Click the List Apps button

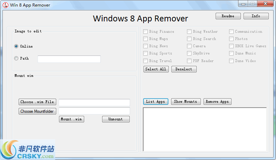[156, 102]
